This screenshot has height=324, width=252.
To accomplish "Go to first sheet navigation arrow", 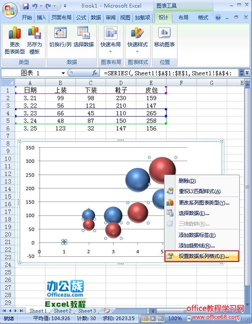I will coord(4,311).
